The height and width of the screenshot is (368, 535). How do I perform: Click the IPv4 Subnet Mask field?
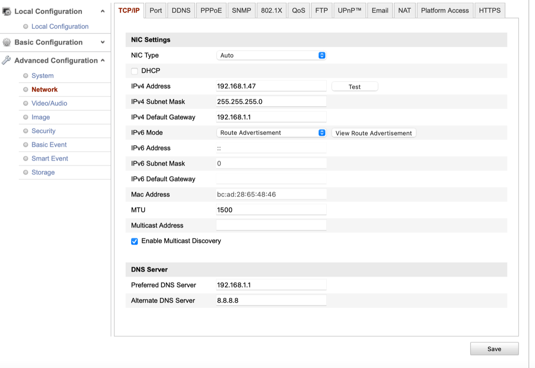pos(271,102)
